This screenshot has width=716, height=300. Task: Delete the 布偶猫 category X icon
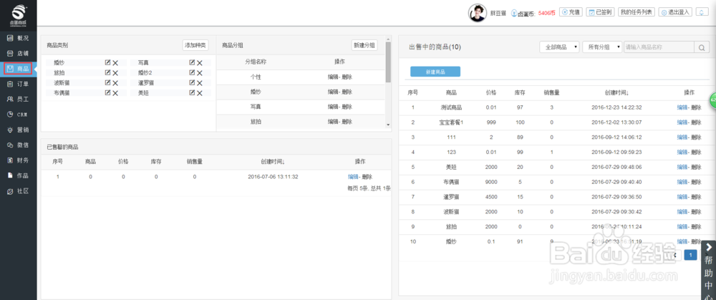(x=115, y=93)
